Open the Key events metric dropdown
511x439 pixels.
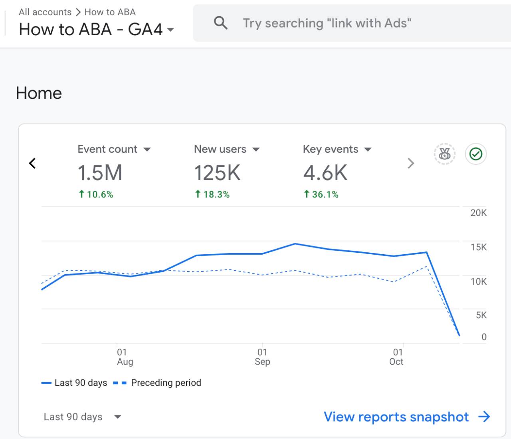tap(368, 150)
